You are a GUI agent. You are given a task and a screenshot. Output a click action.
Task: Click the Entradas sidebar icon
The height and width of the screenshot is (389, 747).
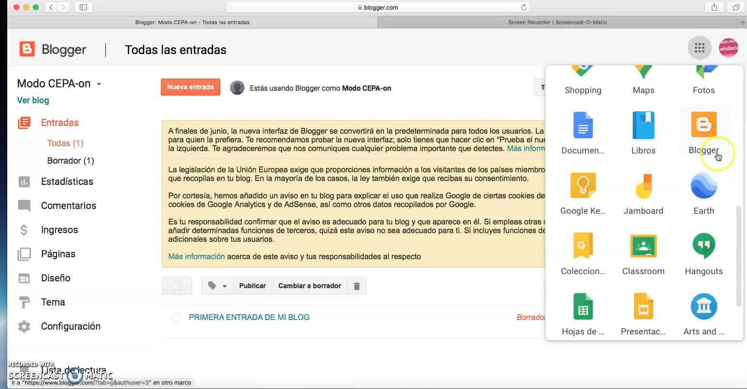tap(24, 123)
